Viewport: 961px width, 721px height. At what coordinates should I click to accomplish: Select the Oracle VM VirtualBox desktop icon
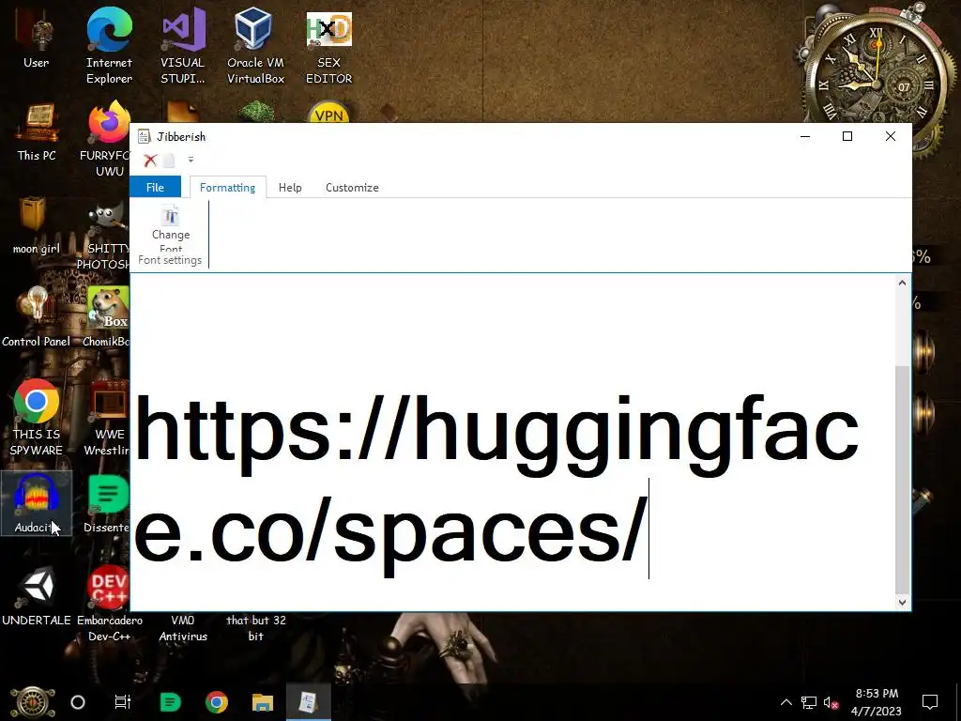click(255, 46)
